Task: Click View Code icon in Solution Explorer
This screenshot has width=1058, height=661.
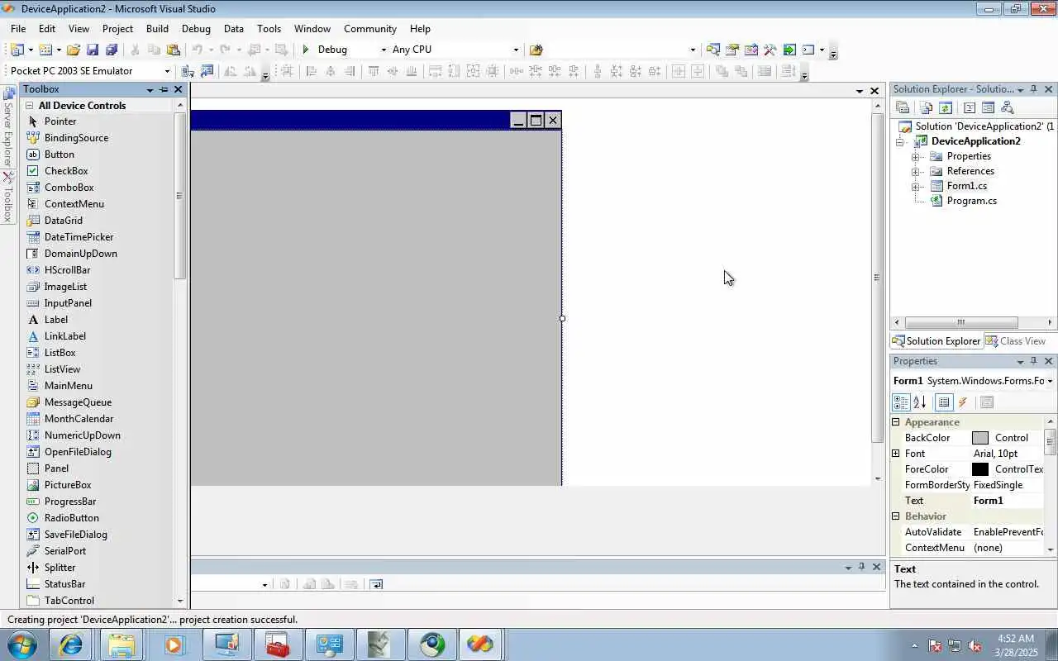Action: tap(969, 107)
